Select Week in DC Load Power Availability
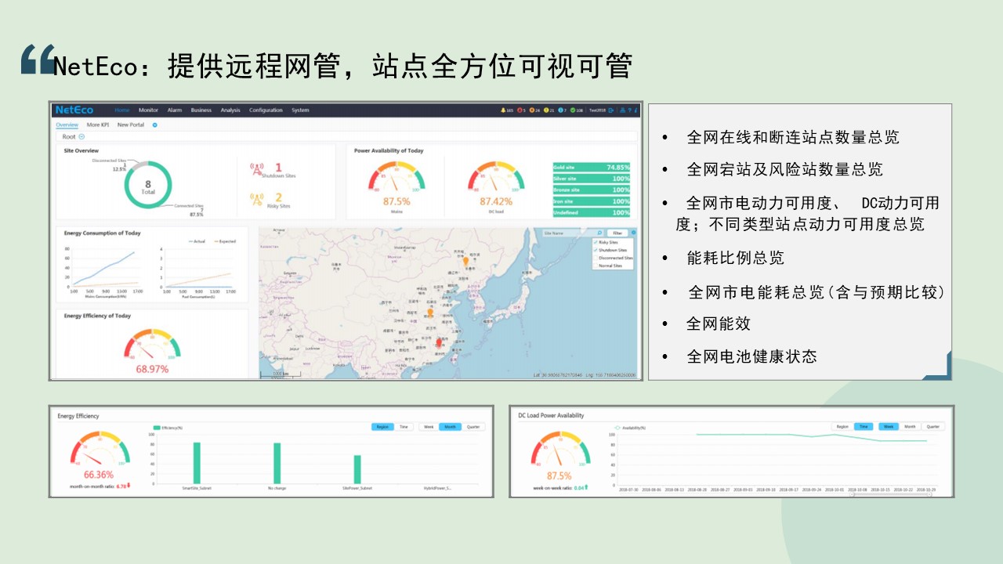Screen dimensions: 1003x564 point(889,427)
